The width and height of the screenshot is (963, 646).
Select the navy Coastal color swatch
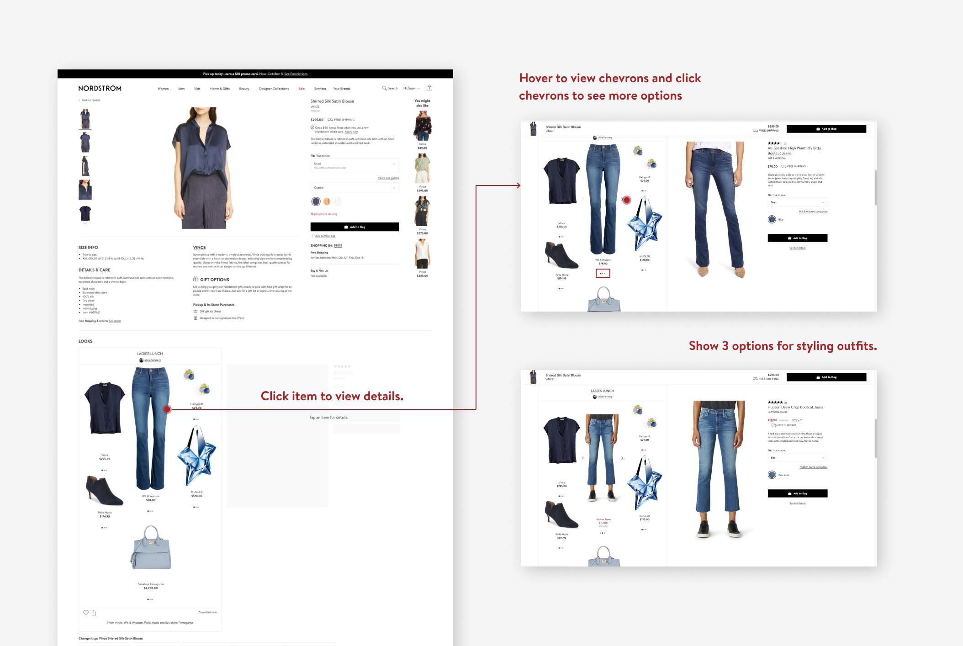(x=316, y=201)
